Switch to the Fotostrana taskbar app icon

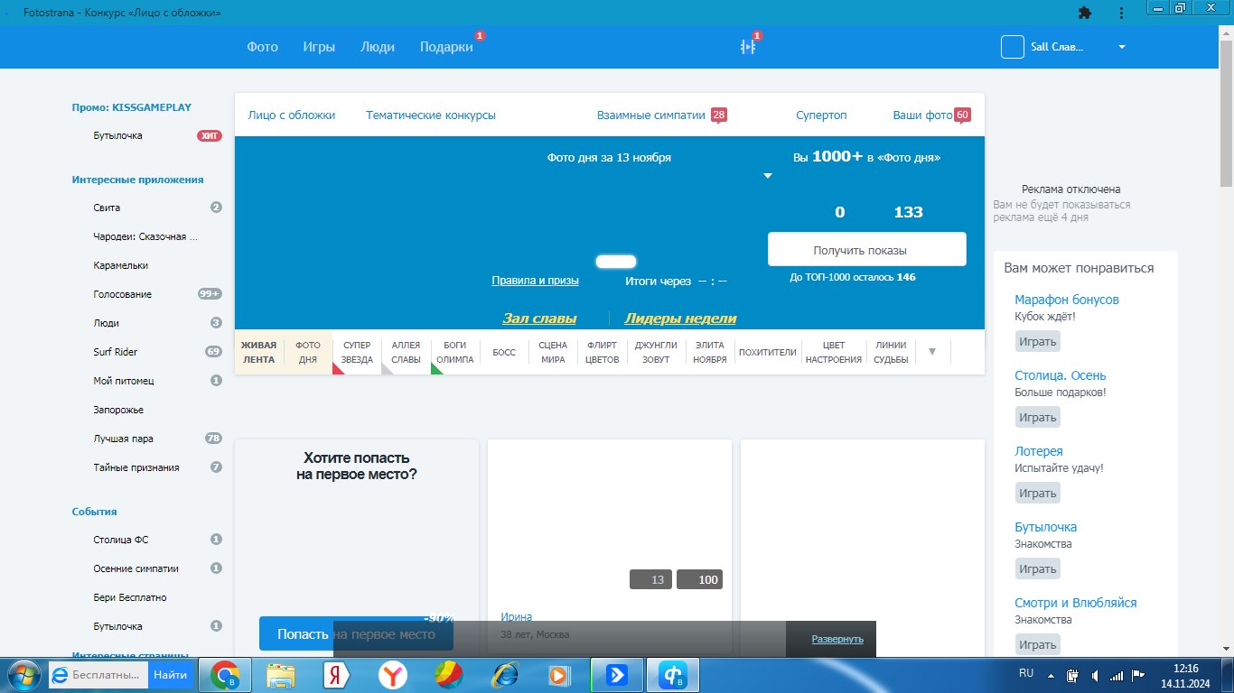674,675
